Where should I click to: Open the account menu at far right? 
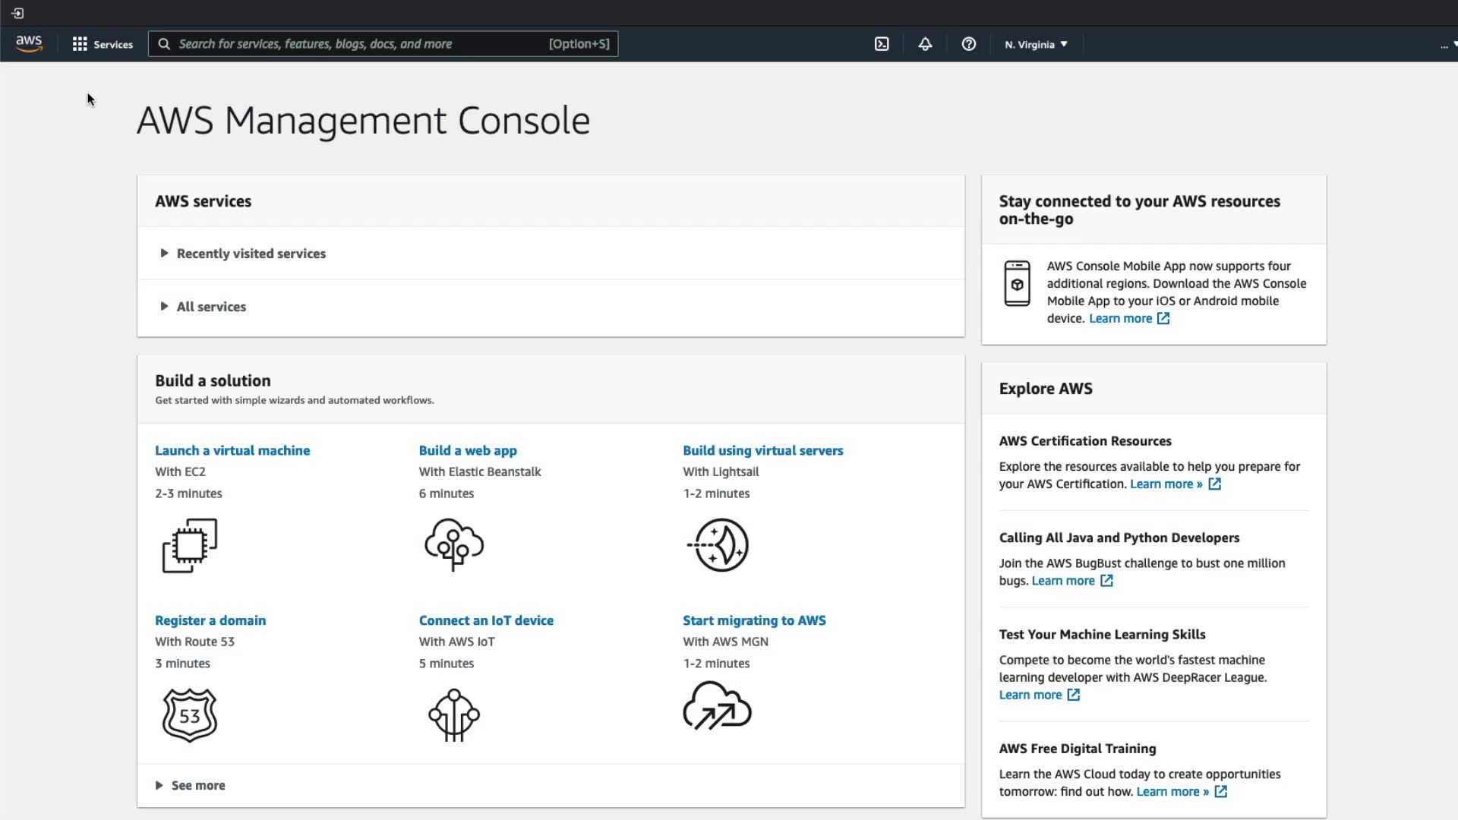(x=1447, y=45)
